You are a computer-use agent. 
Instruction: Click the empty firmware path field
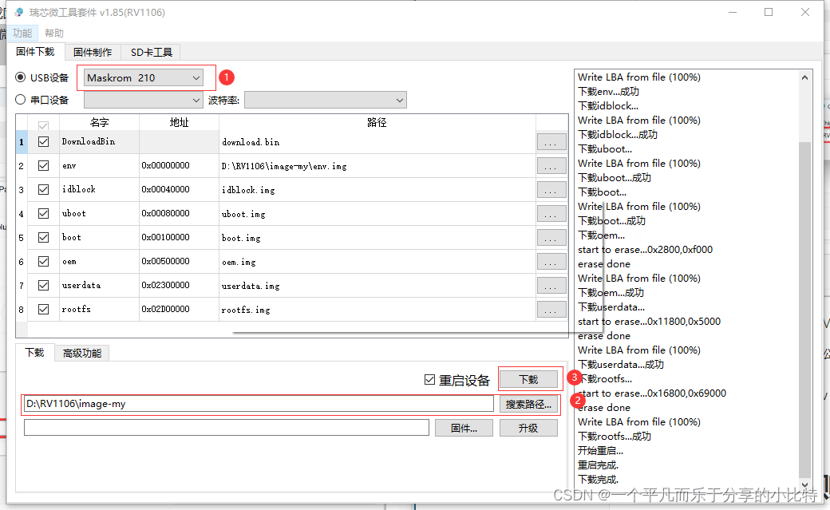tap(227, 427)
